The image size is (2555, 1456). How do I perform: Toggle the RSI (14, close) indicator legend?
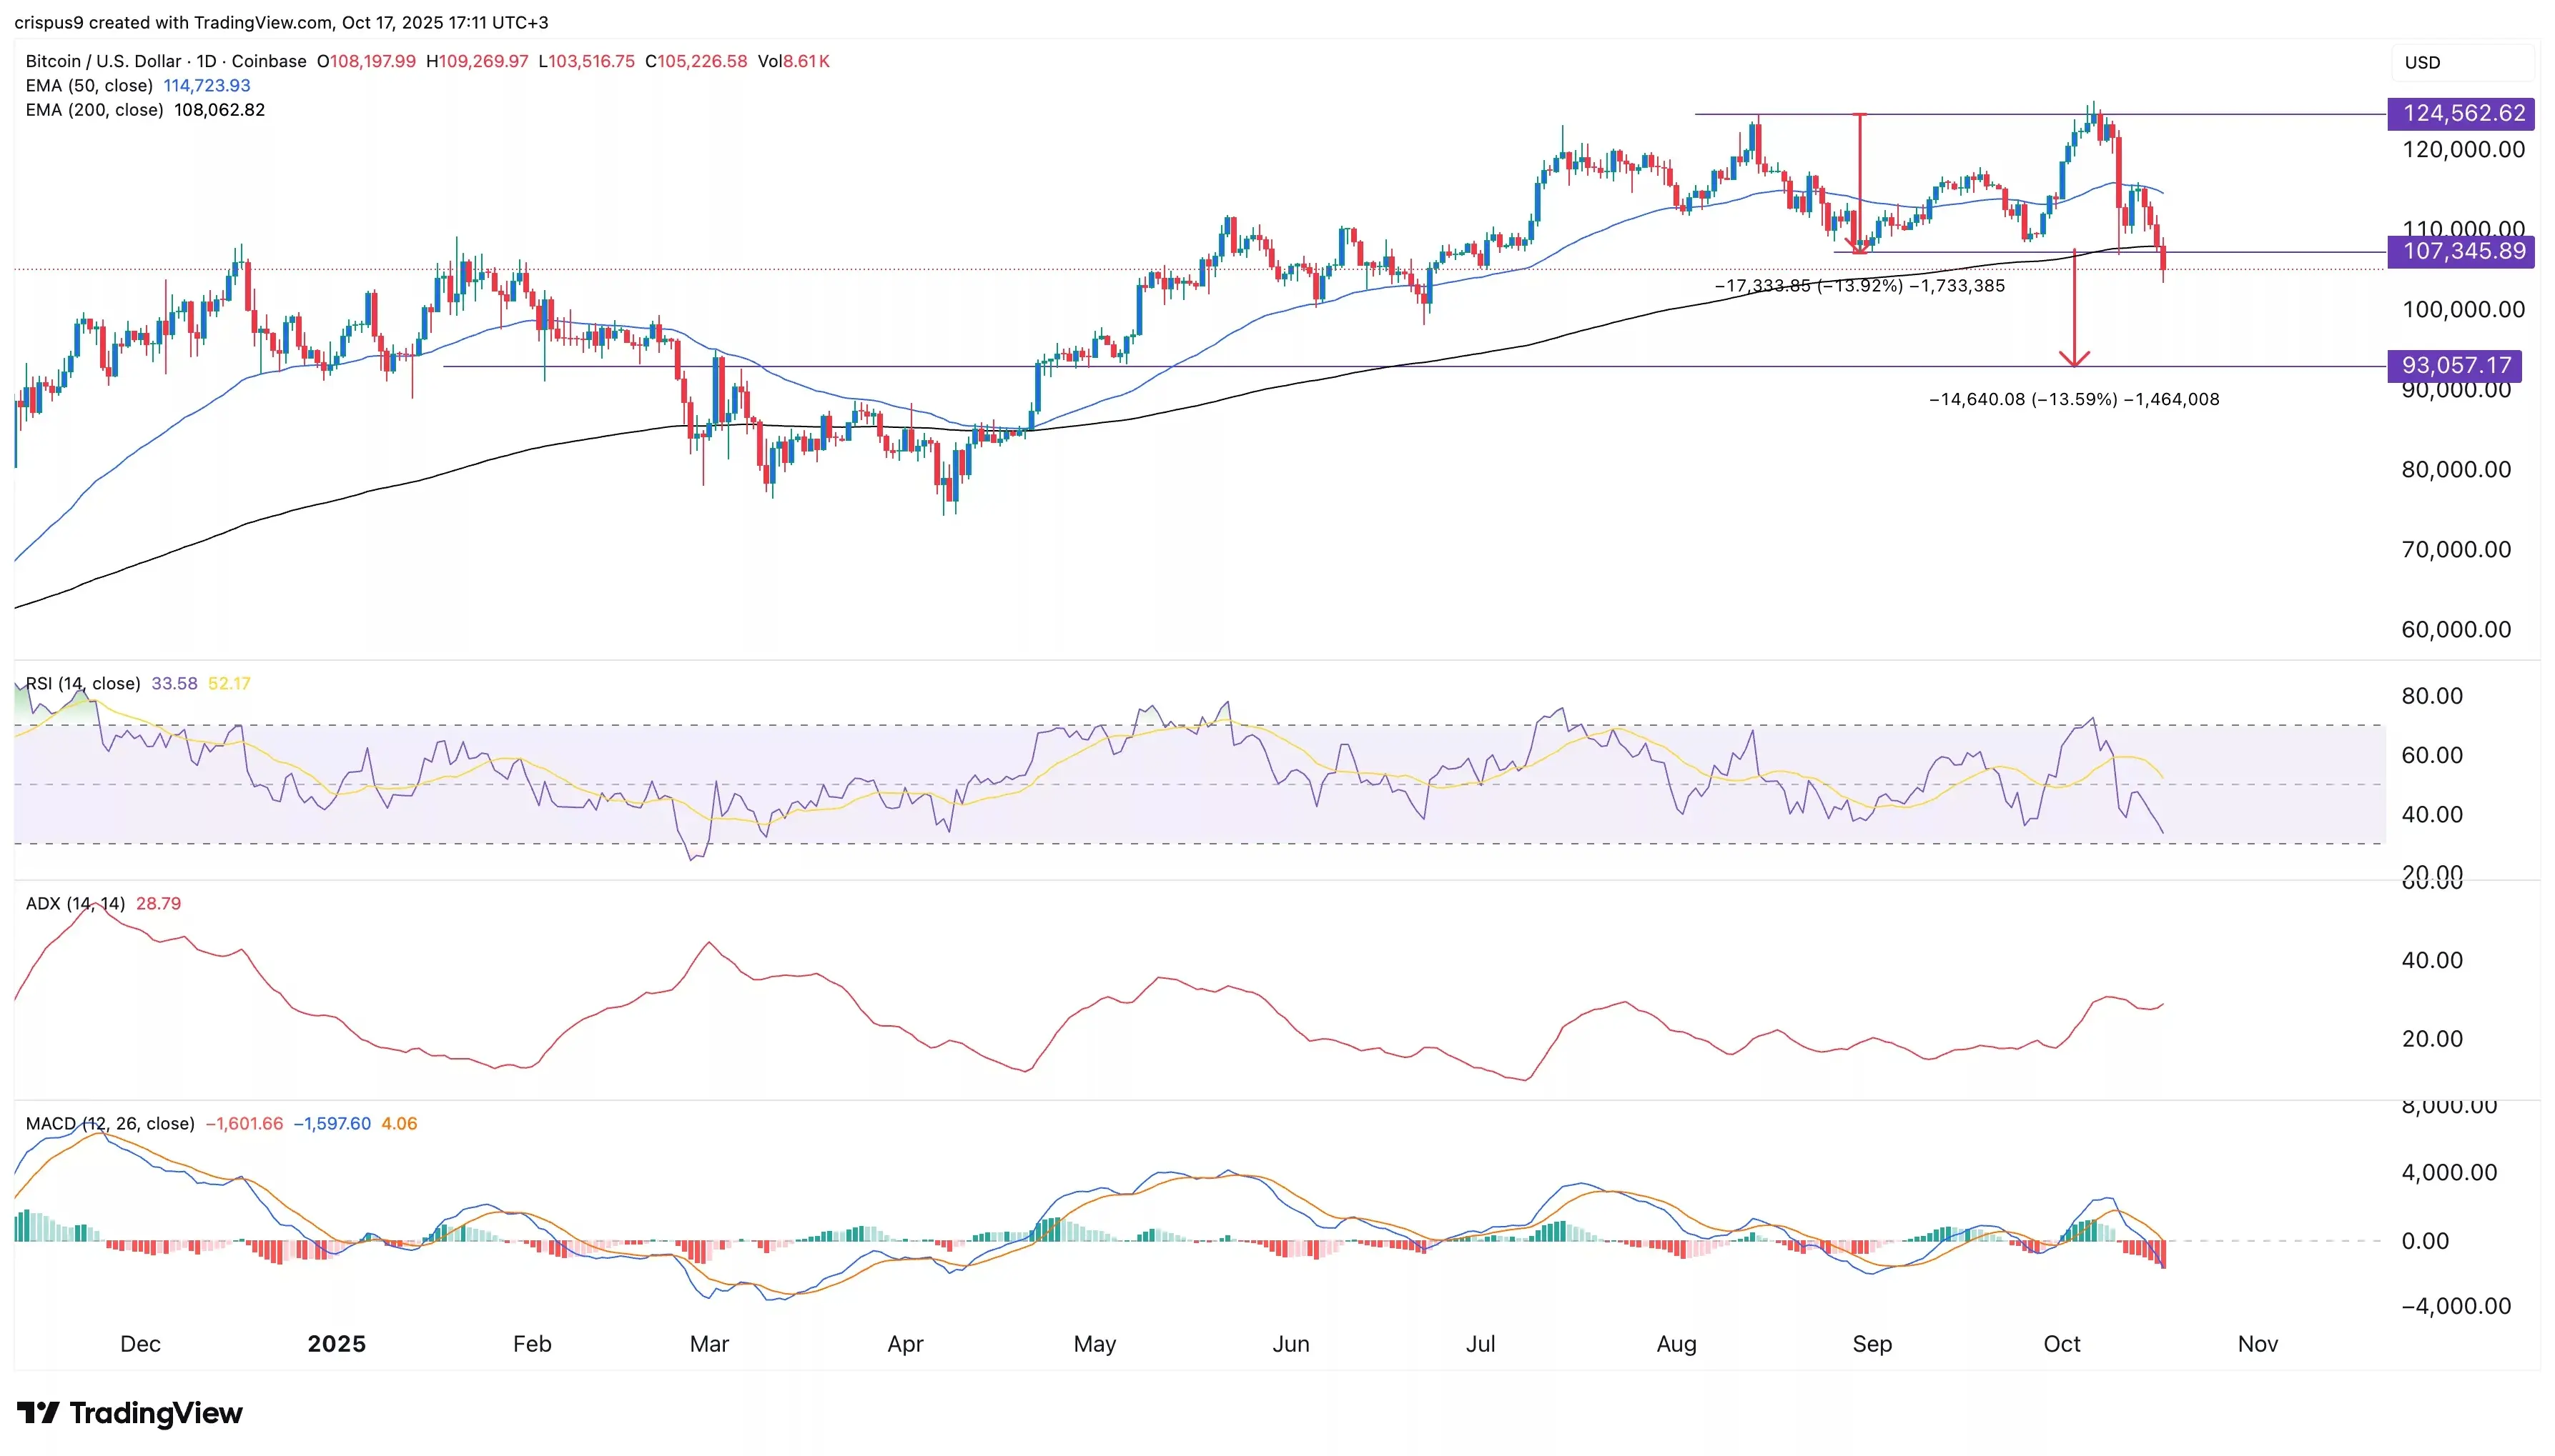click(x=83, y=684)
